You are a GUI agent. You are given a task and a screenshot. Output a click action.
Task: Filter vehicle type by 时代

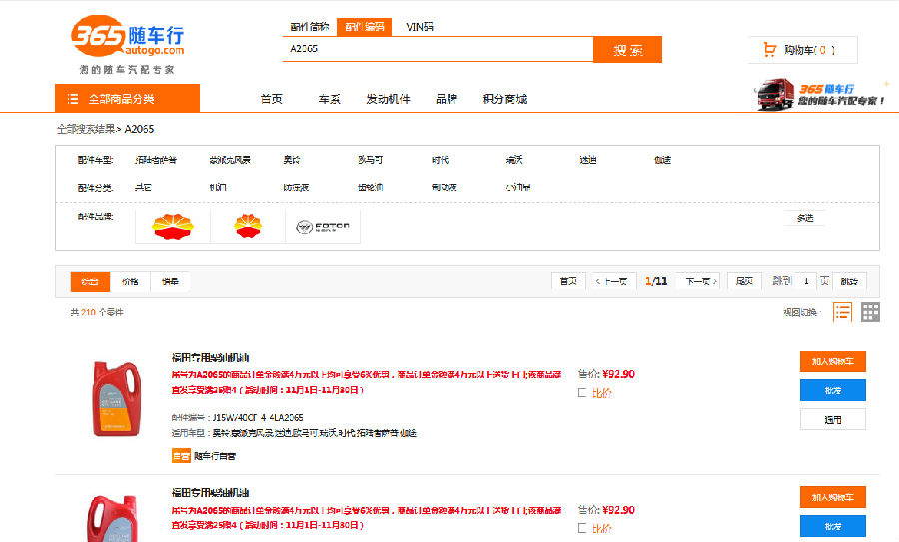pyautogui.click(x=440, y=160)
